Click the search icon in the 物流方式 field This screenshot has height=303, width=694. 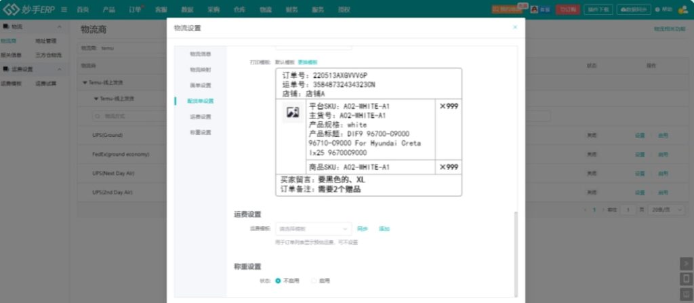coord(98,116)
